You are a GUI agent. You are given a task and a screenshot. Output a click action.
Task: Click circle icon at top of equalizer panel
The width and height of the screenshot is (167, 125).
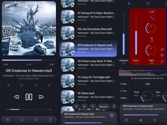tap(148, 4)
